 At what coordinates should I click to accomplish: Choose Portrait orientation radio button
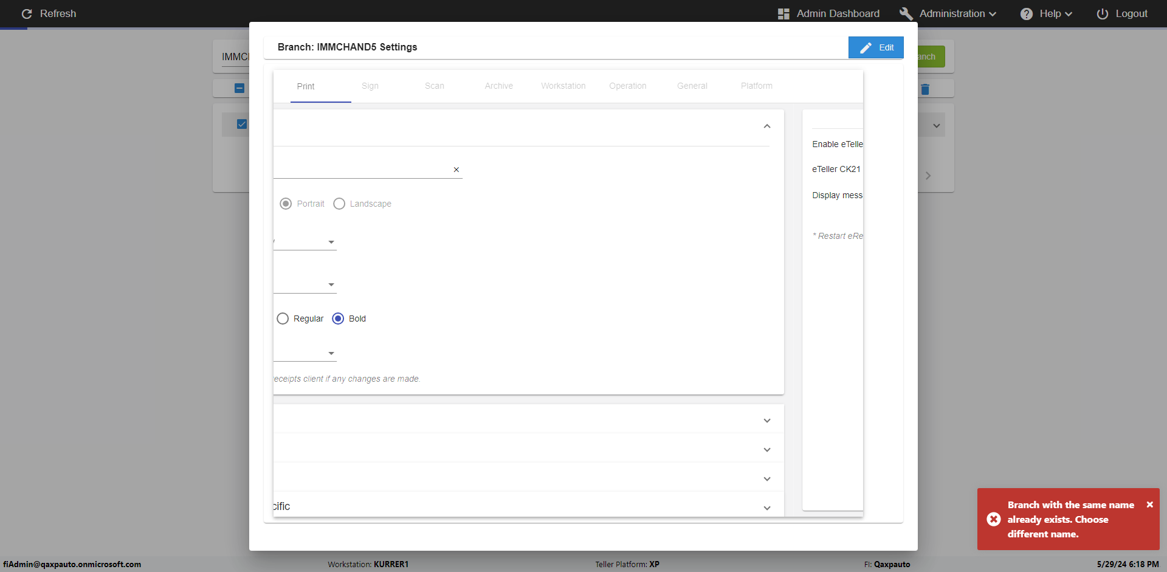(x=286, y=204)
